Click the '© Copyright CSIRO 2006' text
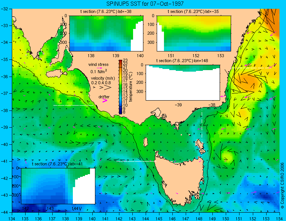 click(282, 186)
